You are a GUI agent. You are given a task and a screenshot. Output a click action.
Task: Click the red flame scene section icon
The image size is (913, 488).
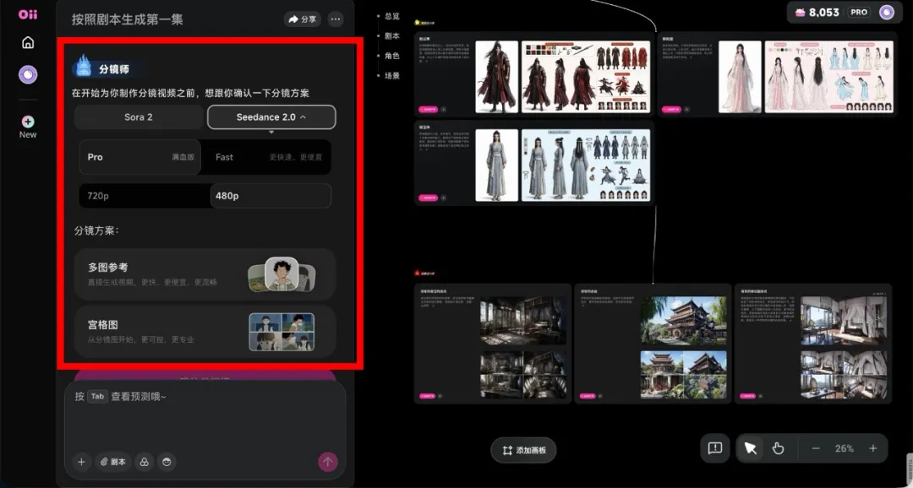click(417, 273)
